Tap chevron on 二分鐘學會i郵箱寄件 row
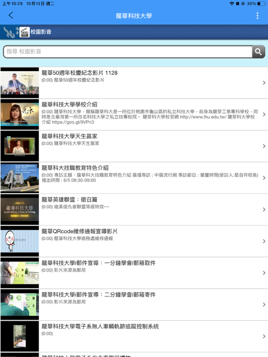Screen dimensions: 268x357 point(264,304)
